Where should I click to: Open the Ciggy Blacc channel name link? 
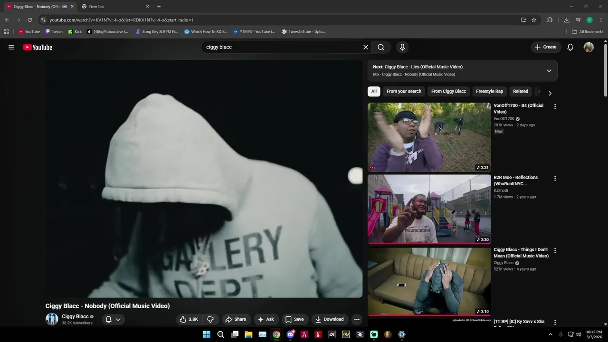point(75,316)
